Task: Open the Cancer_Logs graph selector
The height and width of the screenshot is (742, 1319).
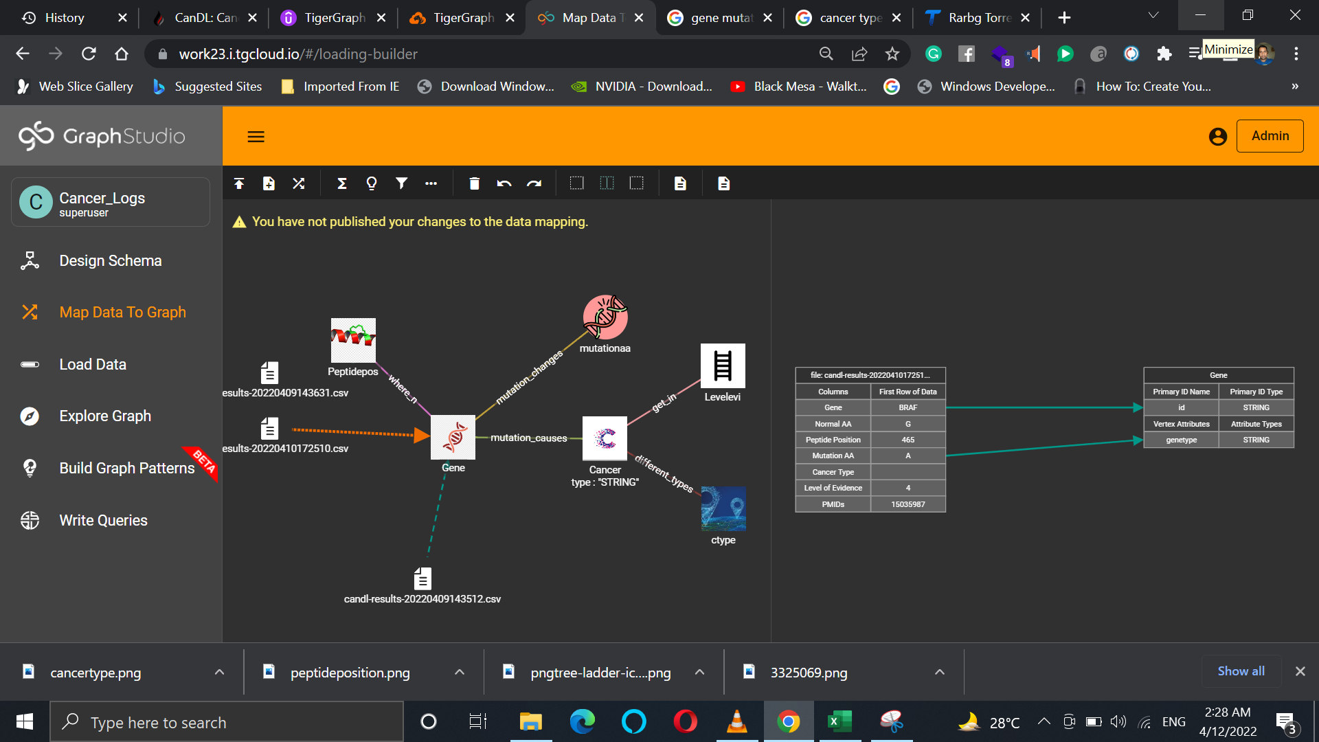Action: (111, 203)
